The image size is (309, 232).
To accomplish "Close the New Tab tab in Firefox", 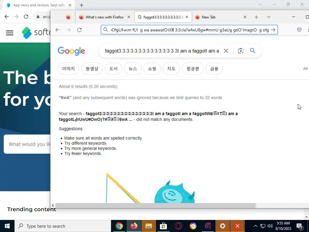I will pyautogui.click(x=245, y=17).
